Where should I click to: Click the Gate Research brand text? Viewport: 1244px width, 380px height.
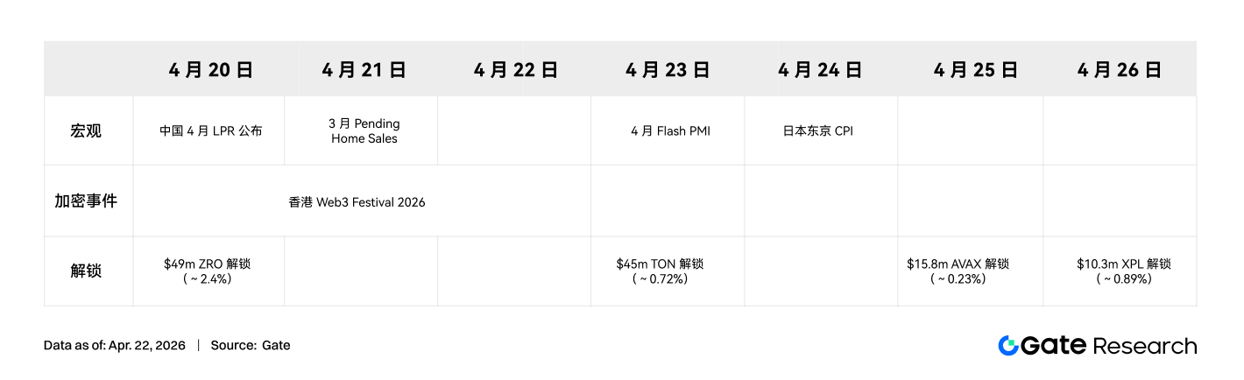tap(1109, 345)
